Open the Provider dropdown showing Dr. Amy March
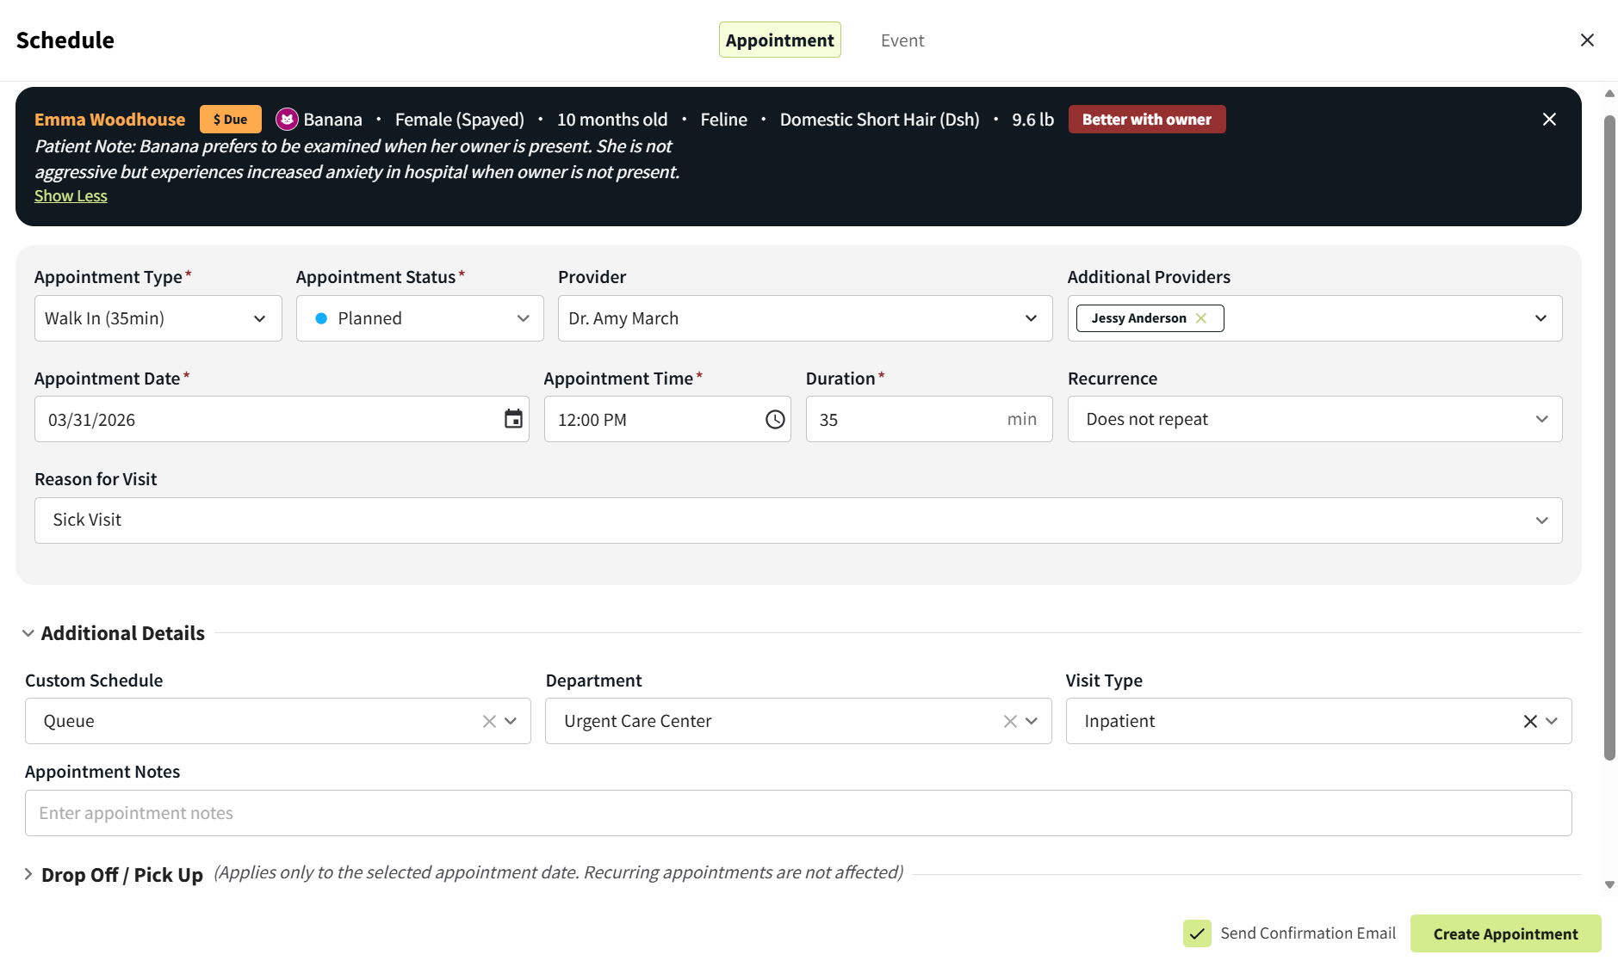The height and width of the screenshot is (967, 1618). tap(805, 318)
